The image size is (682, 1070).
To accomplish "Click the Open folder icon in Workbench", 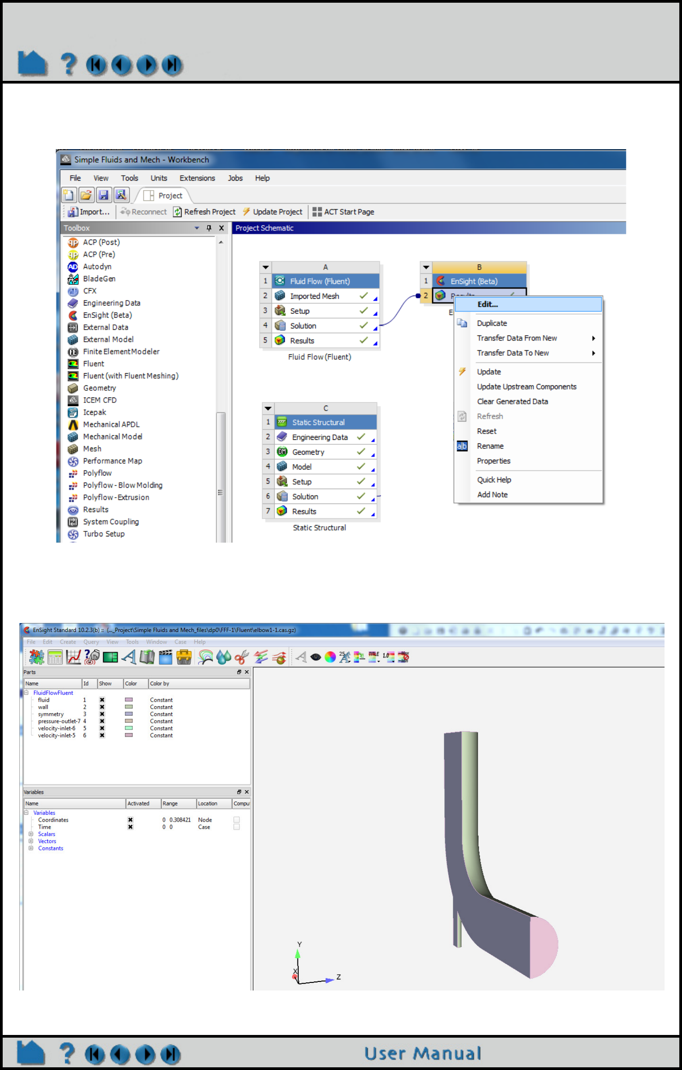I will (86, 195).
